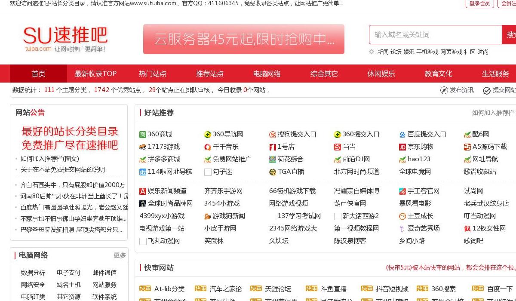Open the 天涯论坛 quick-review site
Image resolution: width=516 pixels, height=301 pixels.
click(x=278, y=289)
